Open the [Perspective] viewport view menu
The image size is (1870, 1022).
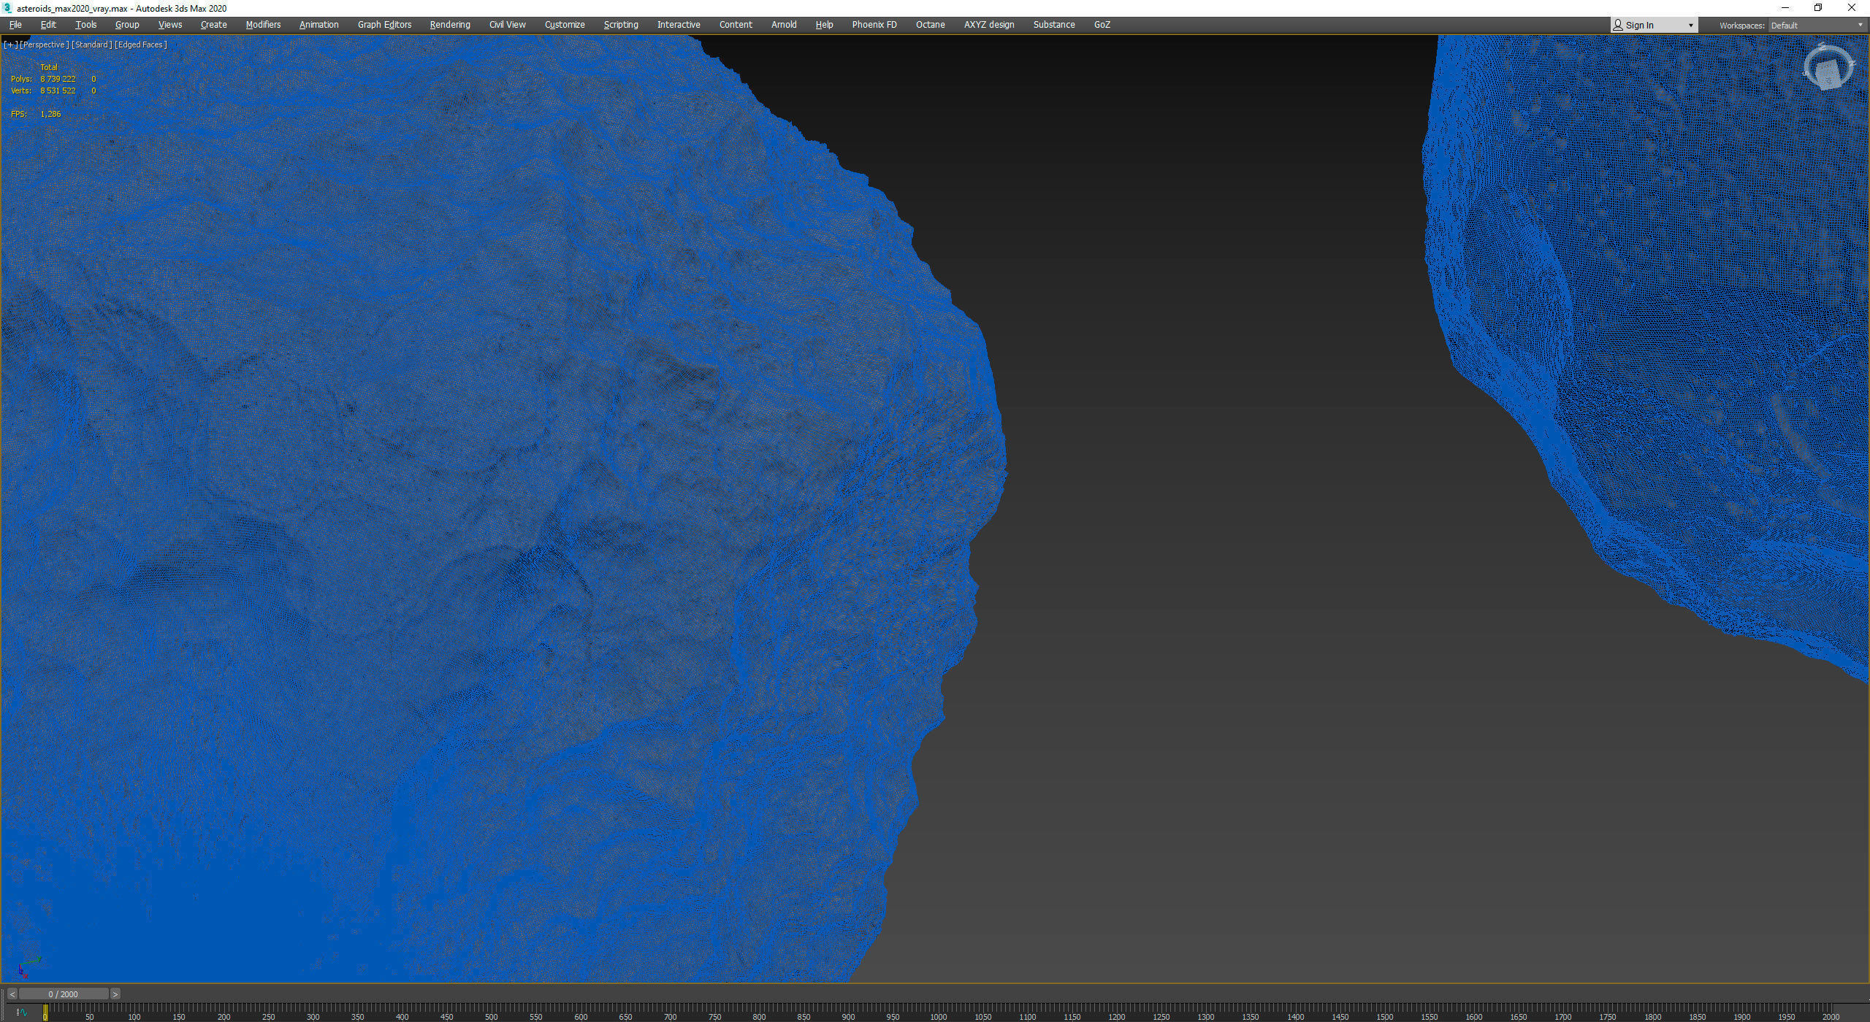pos(44,45)
